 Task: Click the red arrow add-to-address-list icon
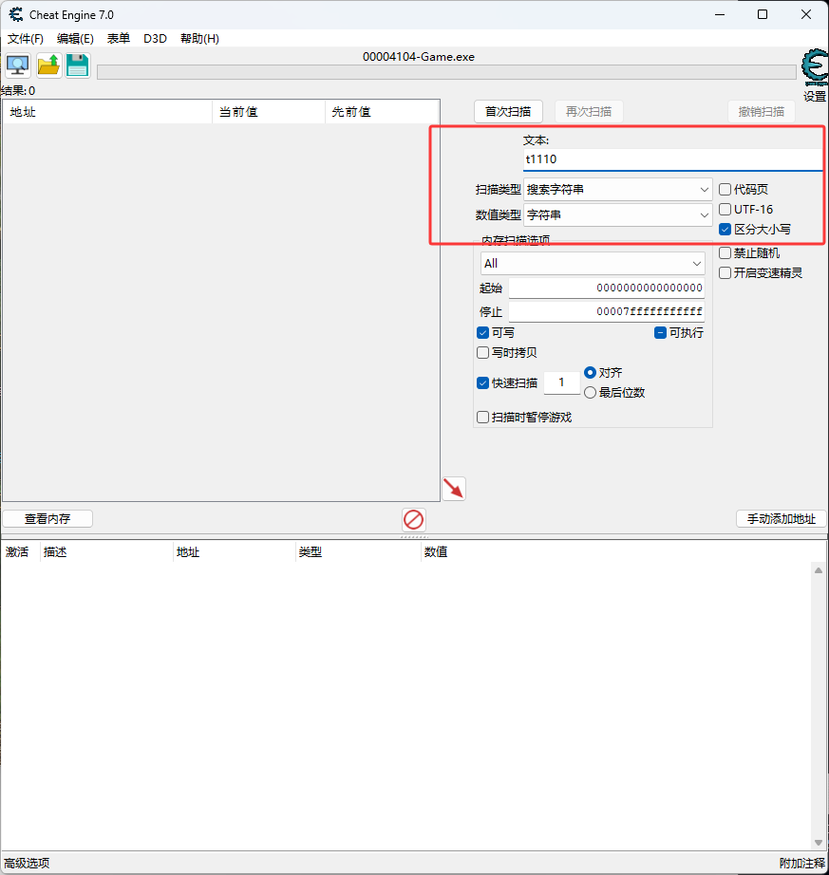454,489
